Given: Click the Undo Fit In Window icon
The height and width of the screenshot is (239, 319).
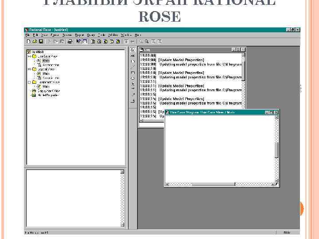Looking at the screenshot, I should [x=160, y=42].
